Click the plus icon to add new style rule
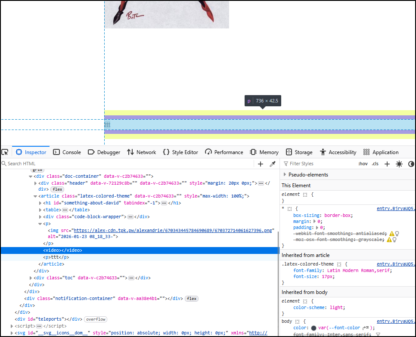Screen dimensions: 416x337 pyautogui.click(x=387, y=164)
